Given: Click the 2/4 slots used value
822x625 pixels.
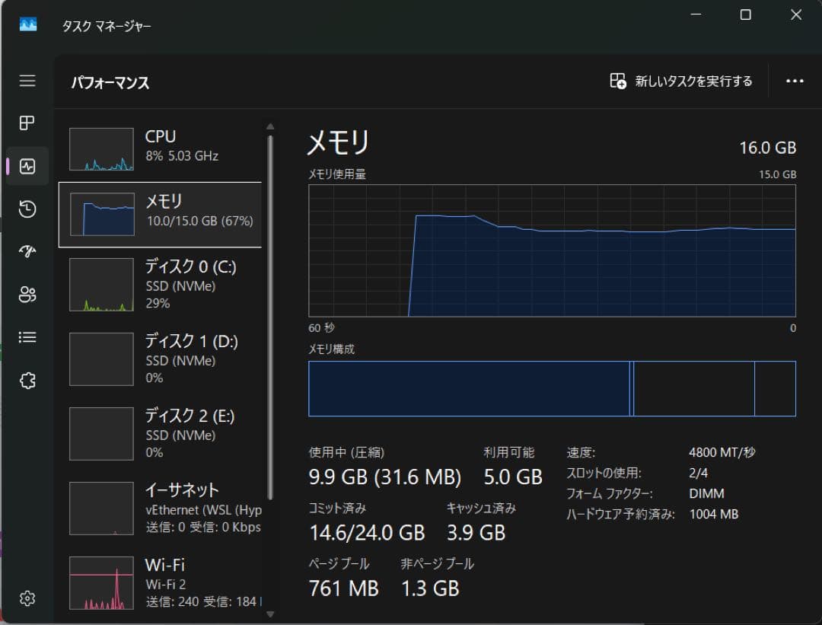Looking at the screenshot, I should [x=698, y=473].
